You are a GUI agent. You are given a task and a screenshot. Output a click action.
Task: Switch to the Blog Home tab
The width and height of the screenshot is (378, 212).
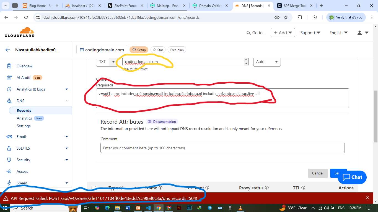pyautogui.click(x=40, y=6)
